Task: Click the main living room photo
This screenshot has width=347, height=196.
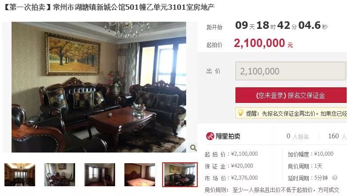Action: coord(99,87)
